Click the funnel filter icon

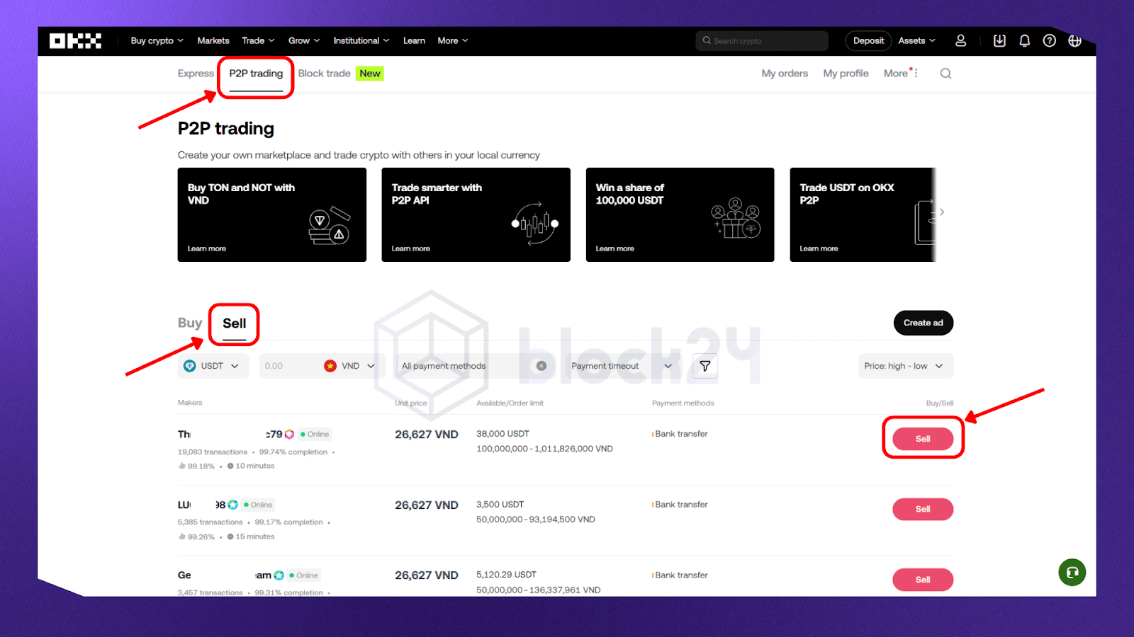point(704,366)
